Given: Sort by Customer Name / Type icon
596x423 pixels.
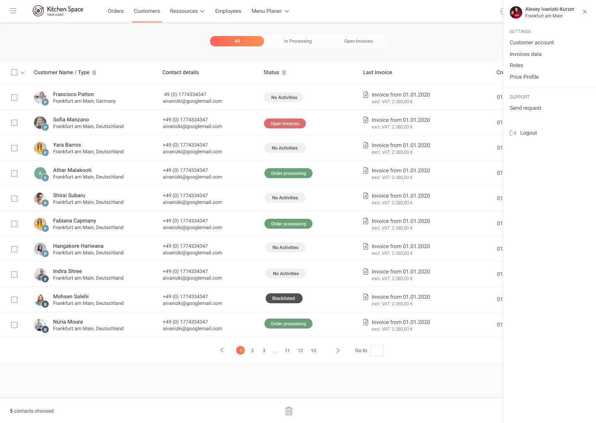Looking at the screenshot, I should [94, 73].
